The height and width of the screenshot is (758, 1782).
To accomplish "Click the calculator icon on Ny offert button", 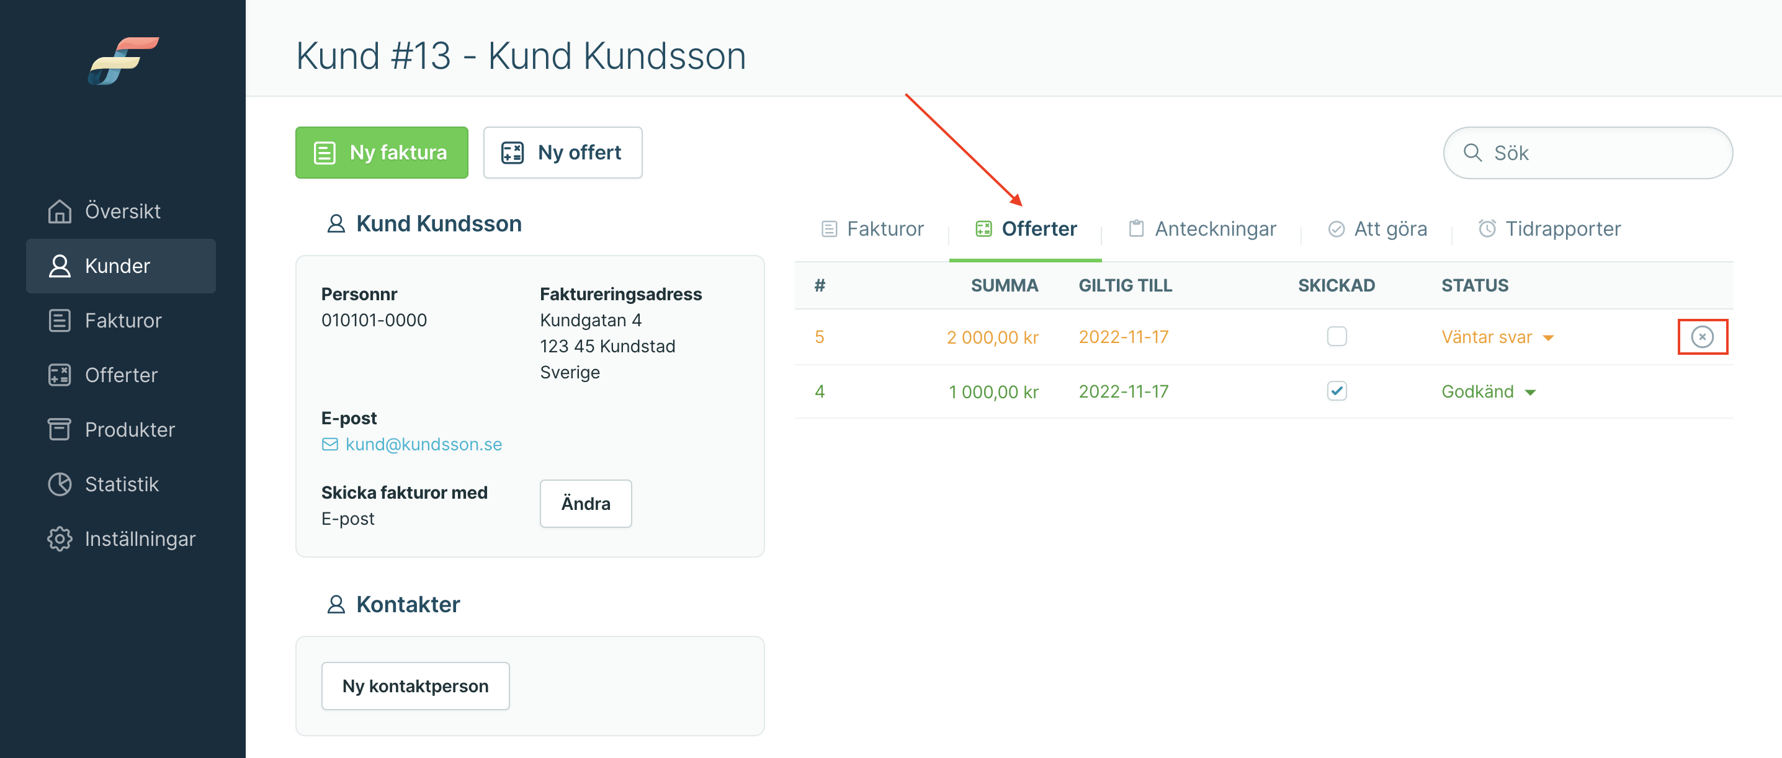I will coord(512,152).
